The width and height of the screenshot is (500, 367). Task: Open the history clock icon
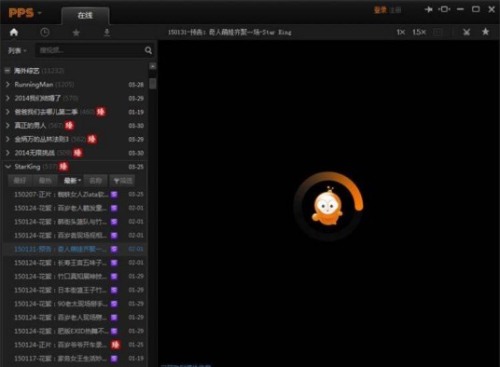[45, 33]
